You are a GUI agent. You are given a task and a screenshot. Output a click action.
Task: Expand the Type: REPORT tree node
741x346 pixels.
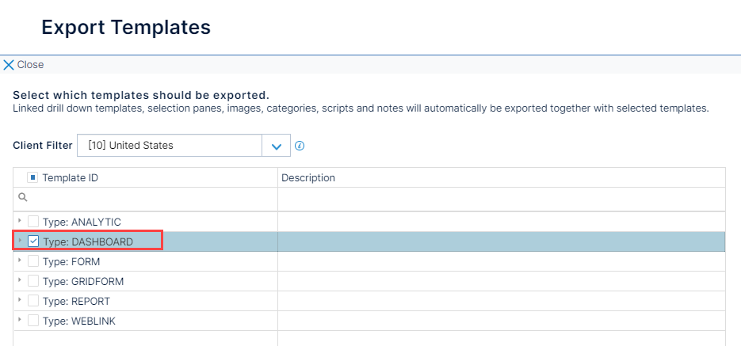pos(19,300)
